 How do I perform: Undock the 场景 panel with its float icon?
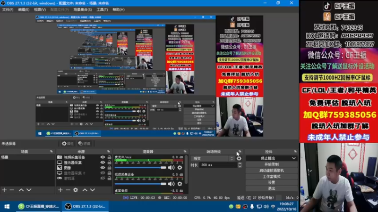(52, 152)
